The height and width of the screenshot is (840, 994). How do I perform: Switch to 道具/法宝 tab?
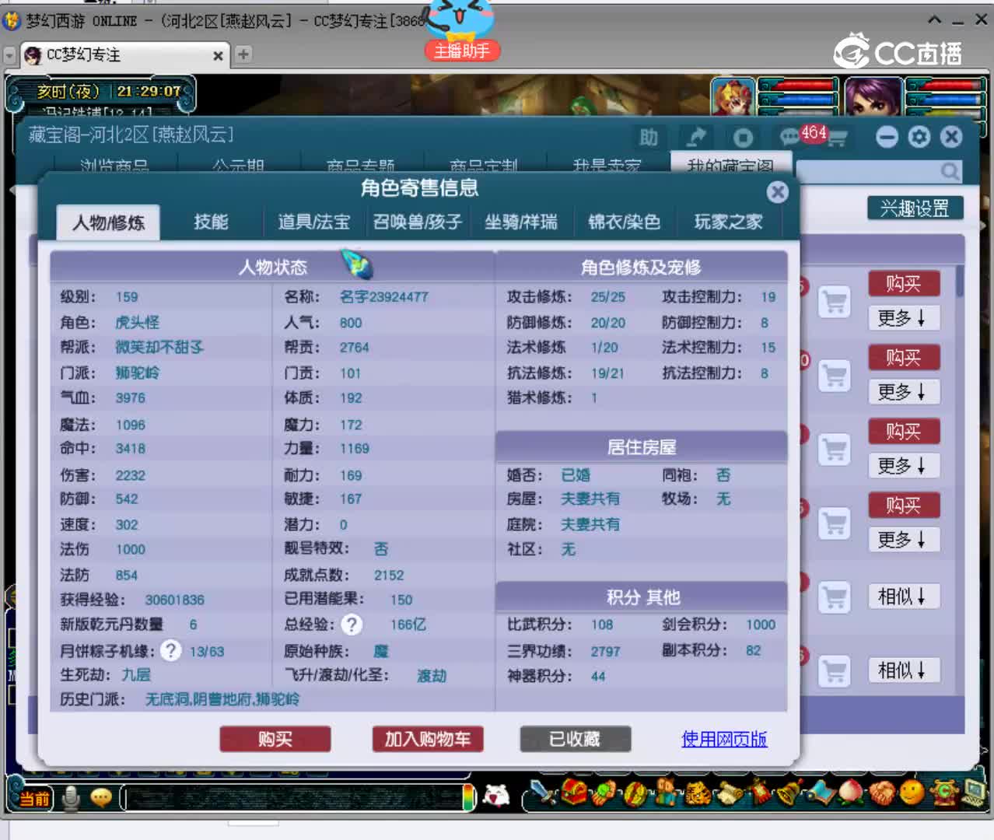point(314,222)
